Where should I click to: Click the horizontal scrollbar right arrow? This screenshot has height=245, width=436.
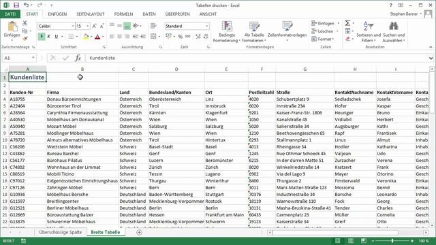(426, 232)
